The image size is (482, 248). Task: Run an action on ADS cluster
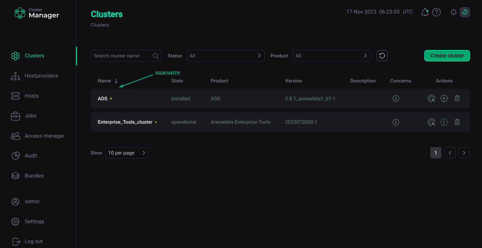tap(431, 99)
